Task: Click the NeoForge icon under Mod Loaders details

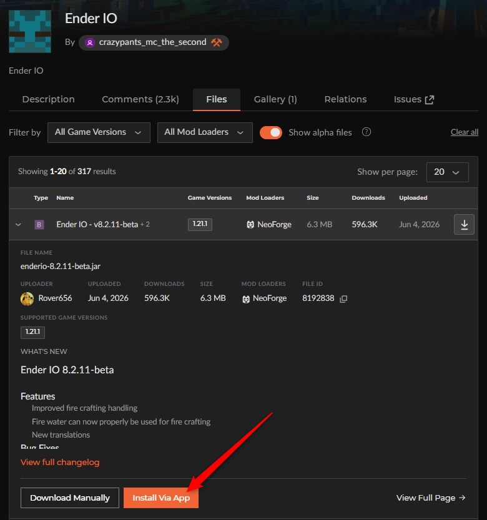Action: [246, 299]
